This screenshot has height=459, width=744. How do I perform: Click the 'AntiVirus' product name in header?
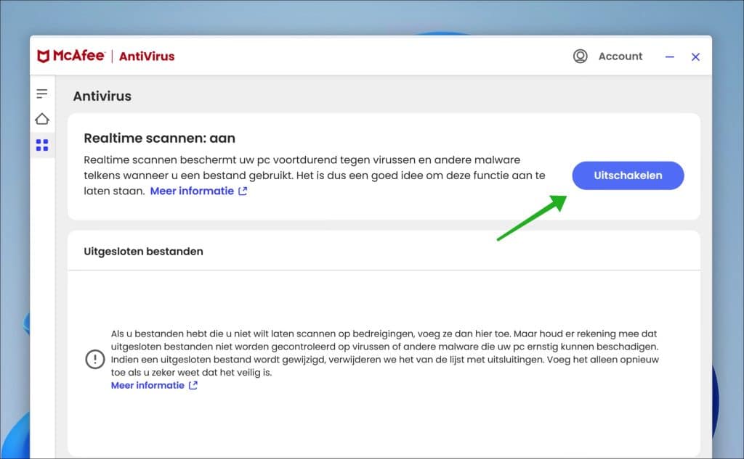point(147,57)
